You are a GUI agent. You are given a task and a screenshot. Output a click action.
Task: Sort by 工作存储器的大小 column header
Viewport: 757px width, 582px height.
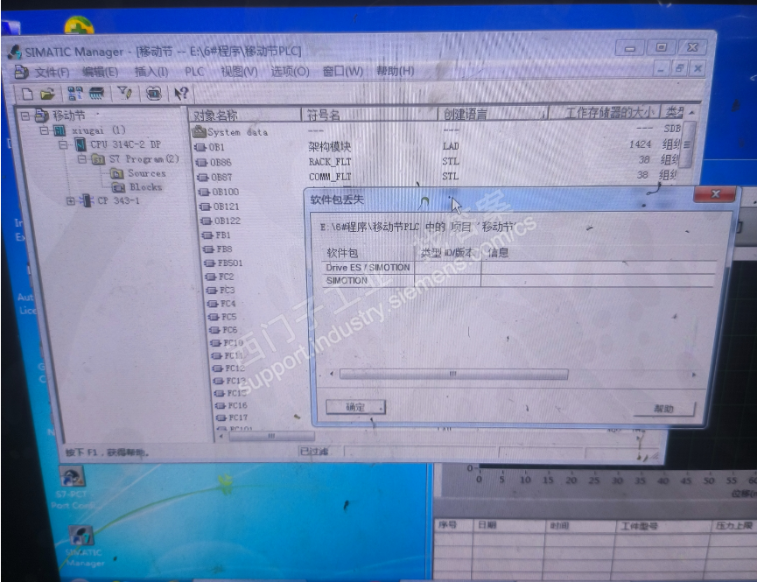[x=605, y=113]
